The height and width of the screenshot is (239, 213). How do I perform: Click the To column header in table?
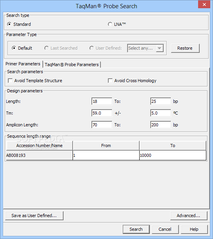click(173, 146)
